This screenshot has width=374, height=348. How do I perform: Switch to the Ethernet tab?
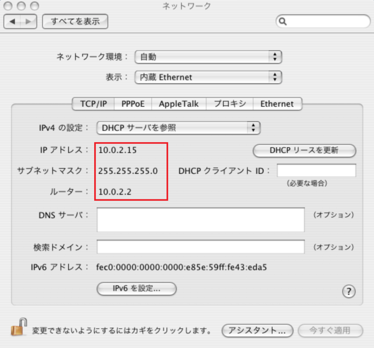click(278, 104)
